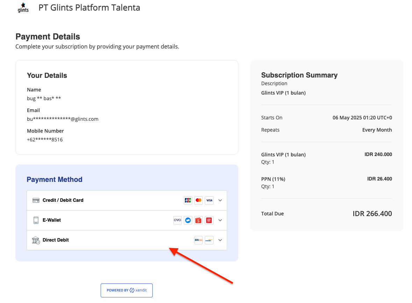Click the masked mobile number ending 8516
This screenshot has width=412, height=303.
pyautogui.click(x=45, y=140)
